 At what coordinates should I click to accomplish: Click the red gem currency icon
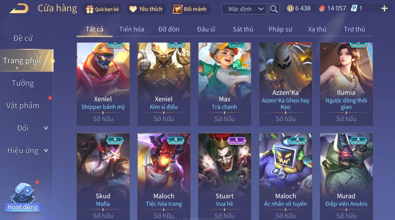pyautogui.click(x=322, y=8)
